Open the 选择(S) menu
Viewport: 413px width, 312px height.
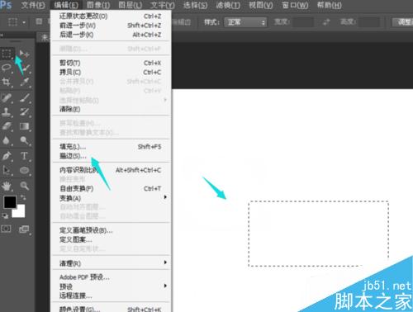tap(195, 5)
